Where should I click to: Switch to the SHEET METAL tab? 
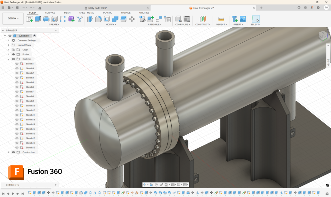point(87,13)
